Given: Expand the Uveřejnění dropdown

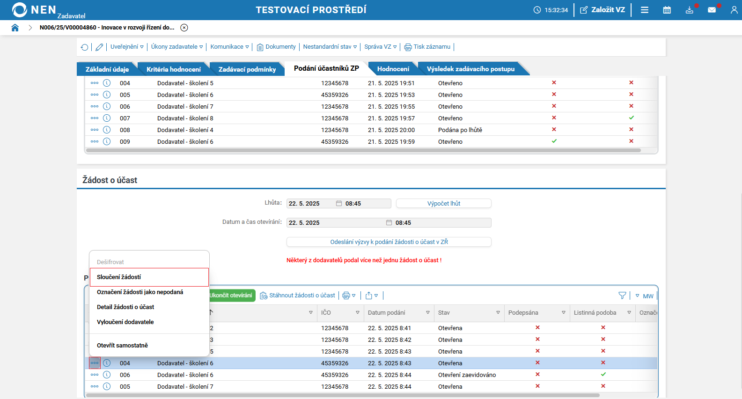Looking at the screenshot, I should [x=127, y=47].
